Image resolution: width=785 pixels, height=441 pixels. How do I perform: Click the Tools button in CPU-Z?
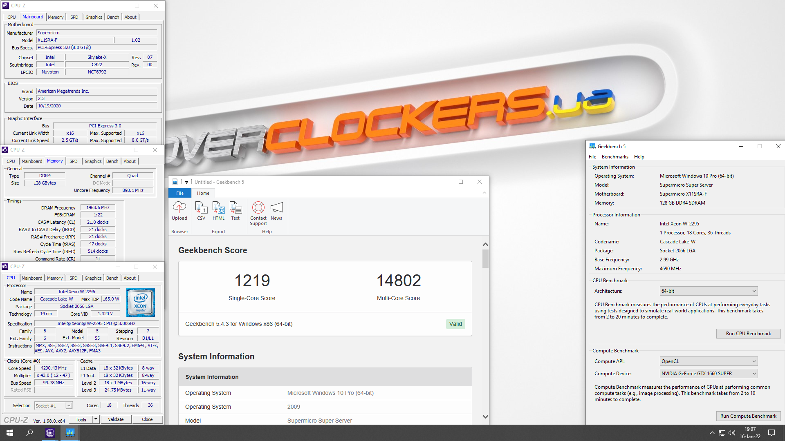[x=81, y=419]
